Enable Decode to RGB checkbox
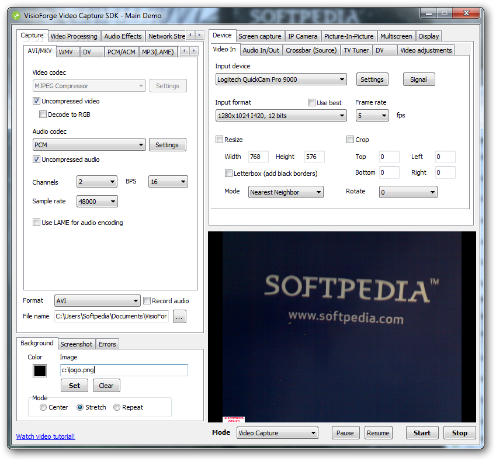The height and width of the screenshot is (461, 496). pyautogui.click(x=43, y=115)
